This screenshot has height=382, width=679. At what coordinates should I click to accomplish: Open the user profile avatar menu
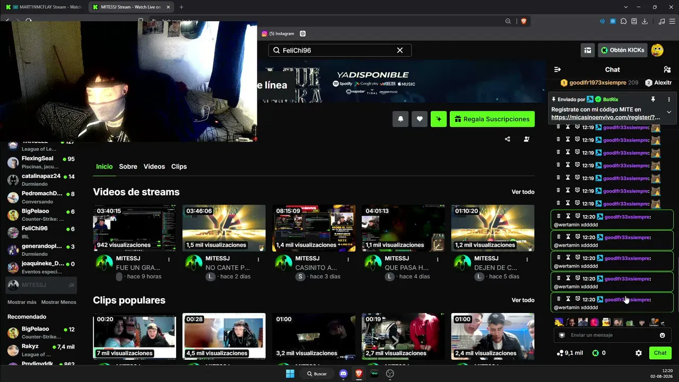coord(657,50)
